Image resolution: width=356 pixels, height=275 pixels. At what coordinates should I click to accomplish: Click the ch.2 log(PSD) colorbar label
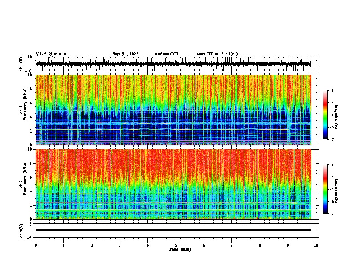point(336,191)
